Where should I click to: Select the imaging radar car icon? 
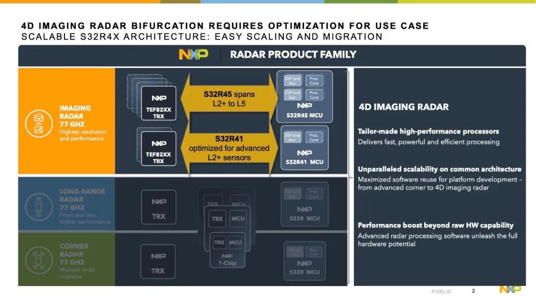click(x=39, y=124)
